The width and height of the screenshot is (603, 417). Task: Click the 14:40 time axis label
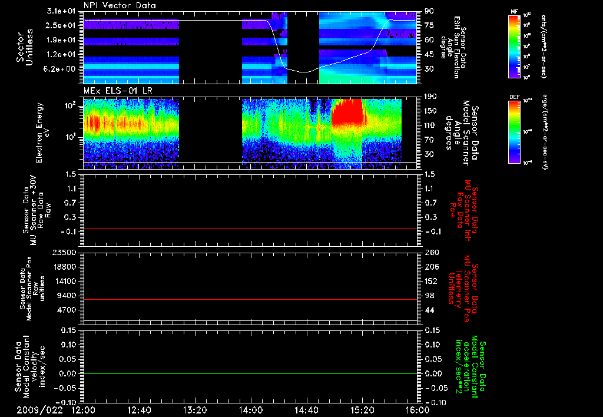coord(306,410)
